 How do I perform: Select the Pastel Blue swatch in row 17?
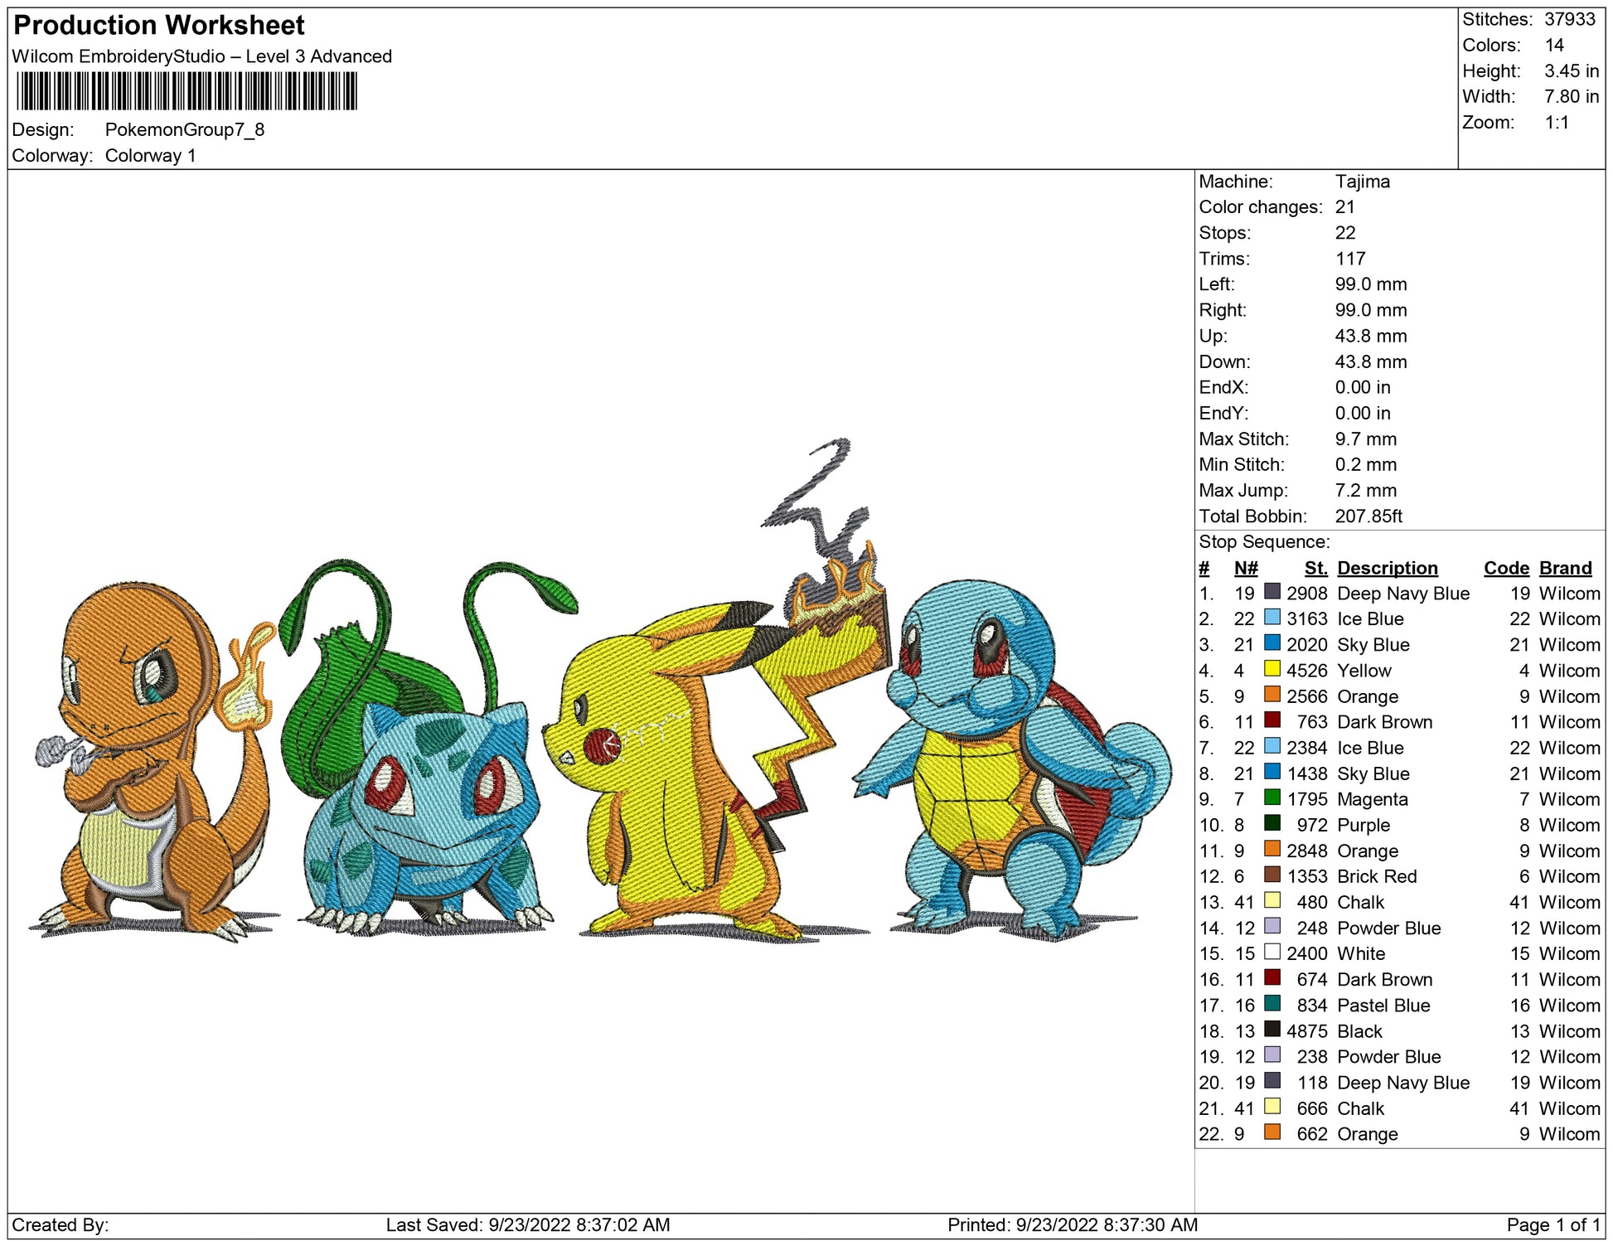coord(1272,1004)
